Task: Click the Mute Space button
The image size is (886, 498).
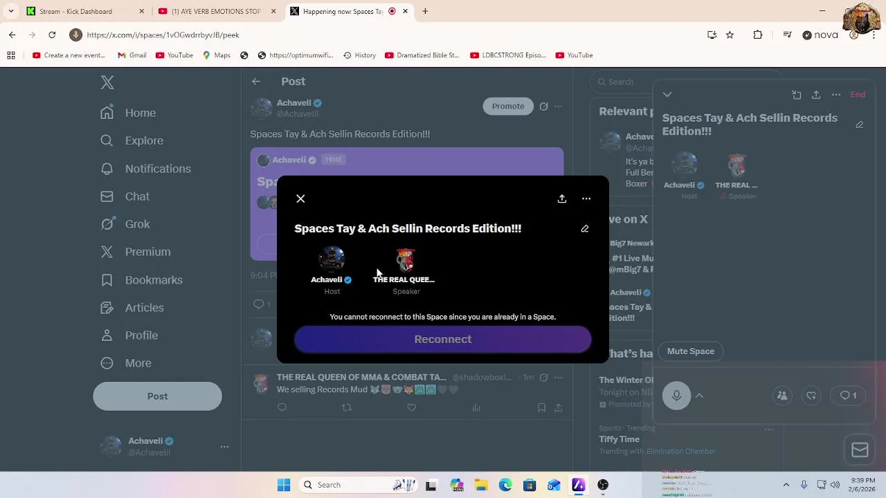Action: (x=691, y=351)
